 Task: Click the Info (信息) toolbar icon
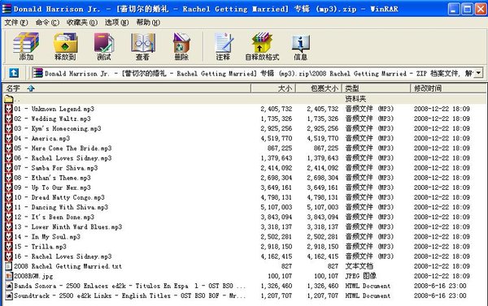coord(301,46)
